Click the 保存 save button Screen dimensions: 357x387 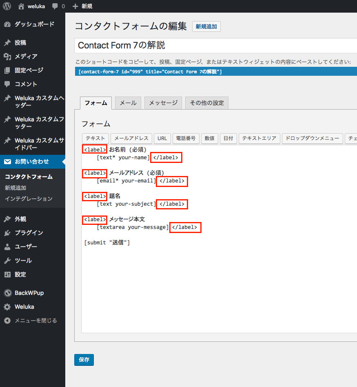point(84,360)
